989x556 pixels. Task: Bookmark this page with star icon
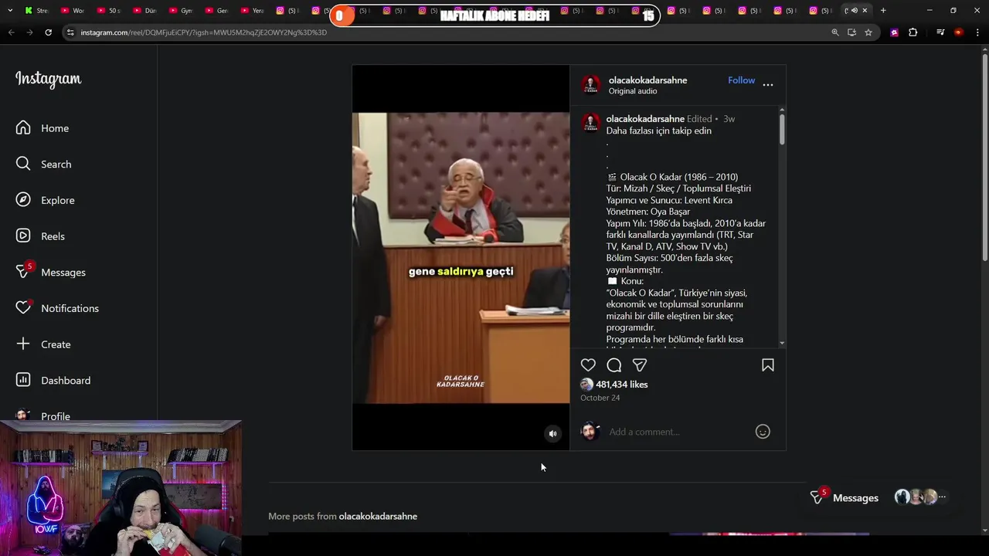(x=868, y=32)
